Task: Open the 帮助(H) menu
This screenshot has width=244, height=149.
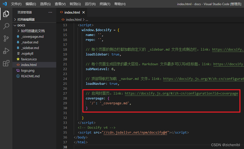Action: pyautogui.click(x=120, y=4)
